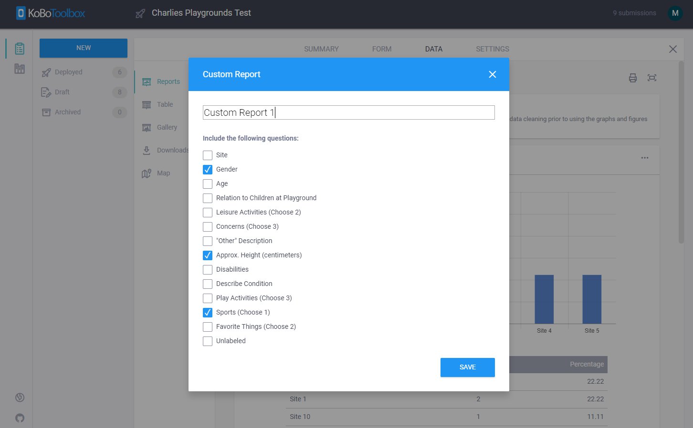Image resolution: width=693 pixels, height=428 pixels.
Task: Uncheck the Gender question checkbox
Action: [x=208, y=170]
